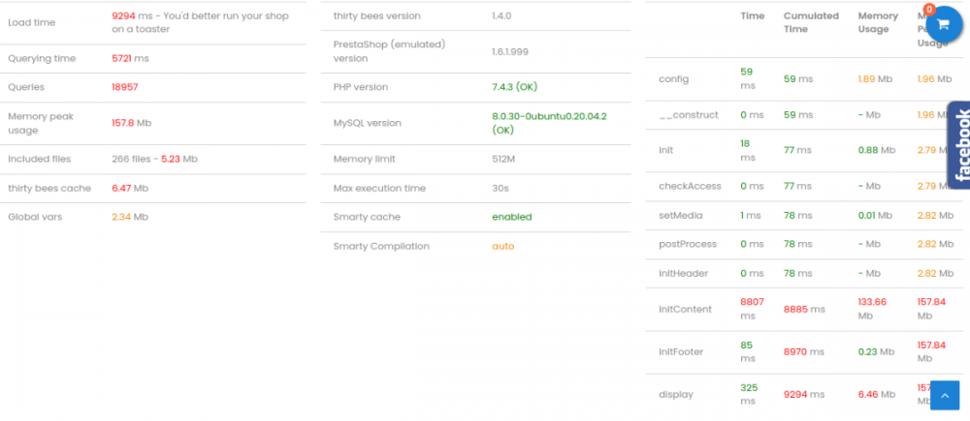Click the thirty bees cache label

point(49,188)
